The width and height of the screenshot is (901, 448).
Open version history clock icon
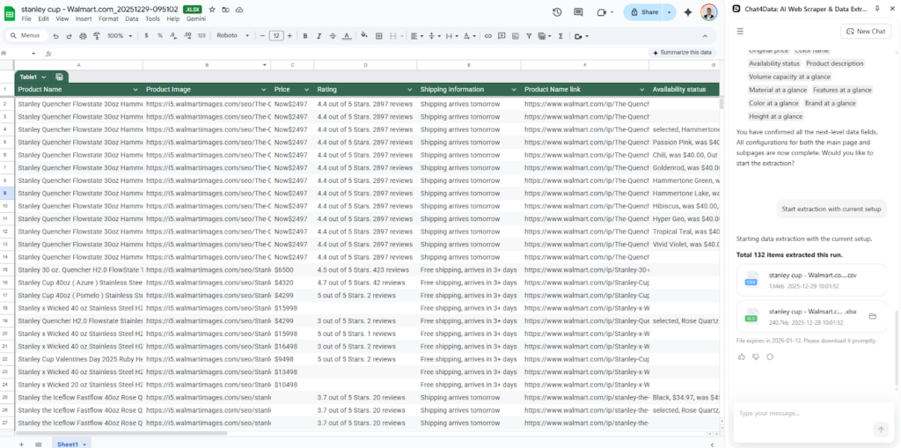click(x=557, y=12)
